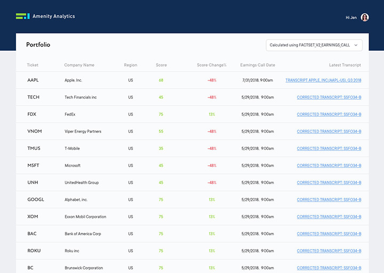Click the Hi Jen greeting
The image size is (384, 273).
[351, 18]
